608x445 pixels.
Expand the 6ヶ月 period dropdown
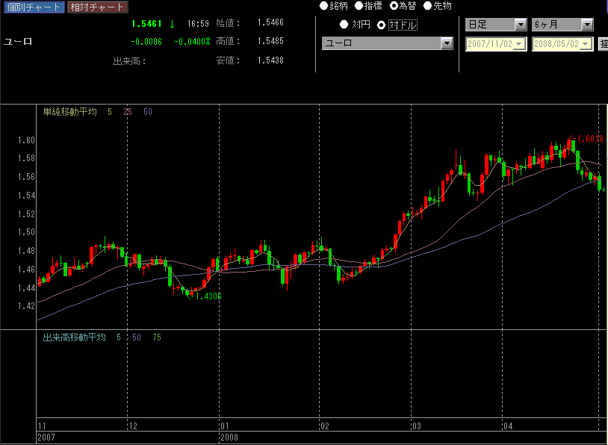point(586,25)
